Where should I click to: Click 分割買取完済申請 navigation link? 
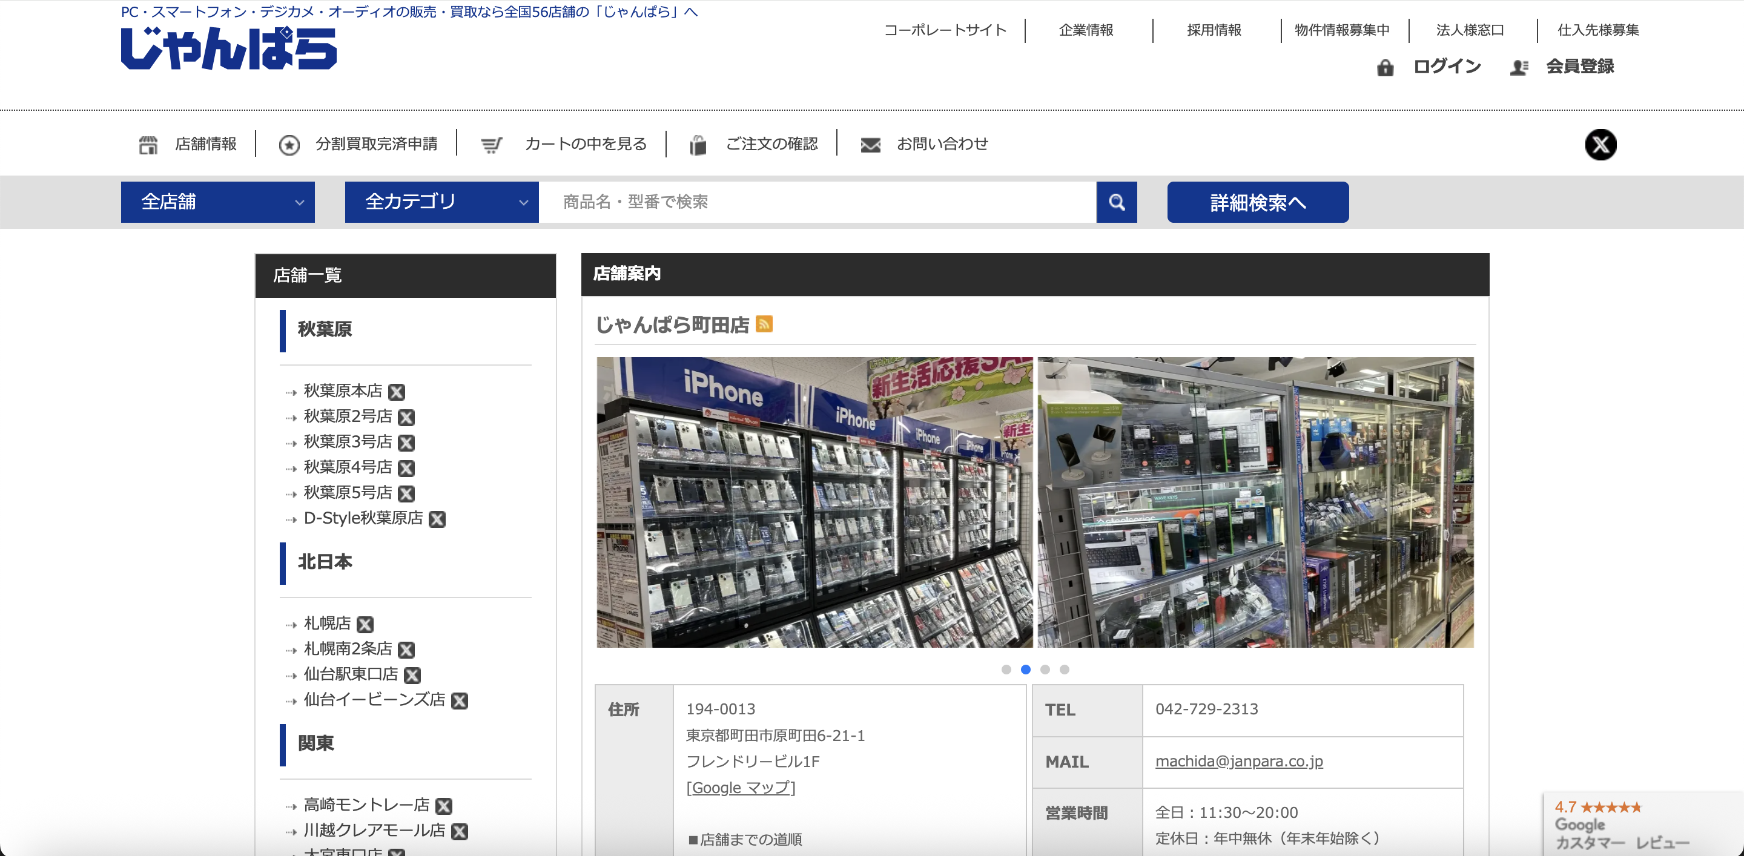point(377,144)
